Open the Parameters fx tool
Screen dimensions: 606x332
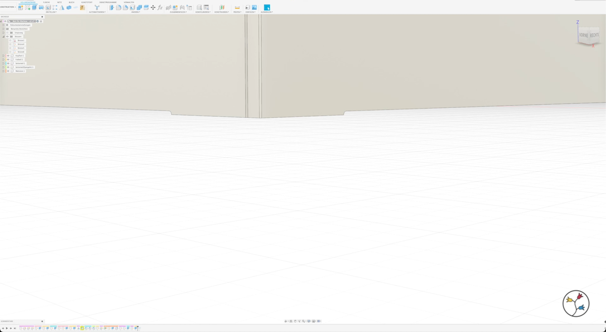[x=160, y=8]
